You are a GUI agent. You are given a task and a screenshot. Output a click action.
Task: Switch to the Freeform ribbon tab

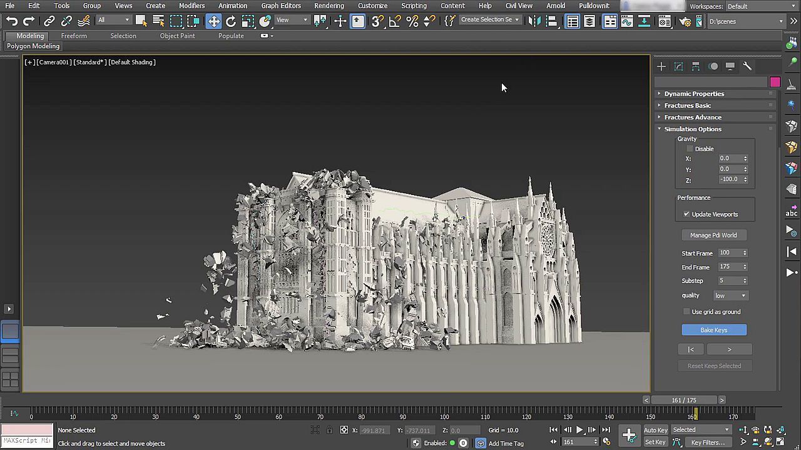[x=74, y=36]
